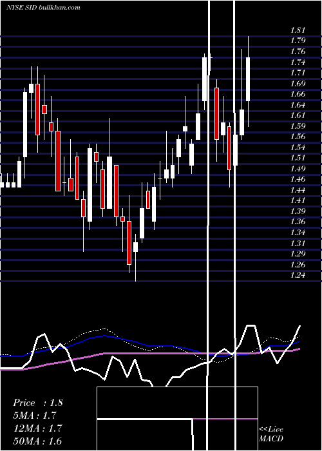This screenshot has width=322, height=451.
Task: Click the 1.81 price axis label
Action: pyautogui.click(x=298, y=30)
